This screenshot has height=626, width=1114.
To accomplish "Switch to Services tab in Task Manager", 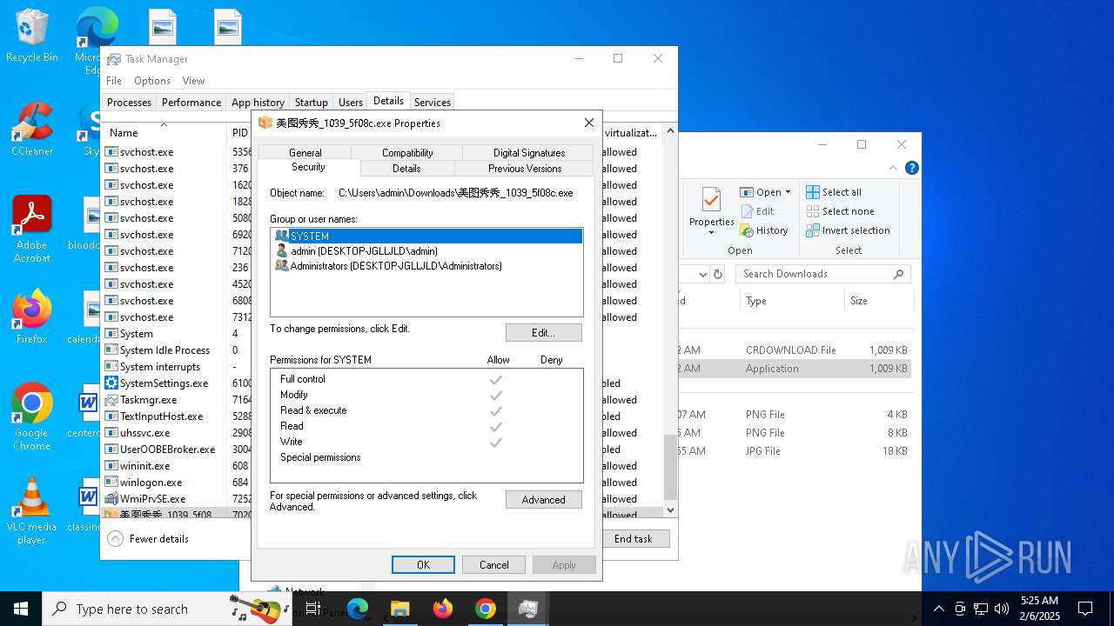I will (433, 102).
